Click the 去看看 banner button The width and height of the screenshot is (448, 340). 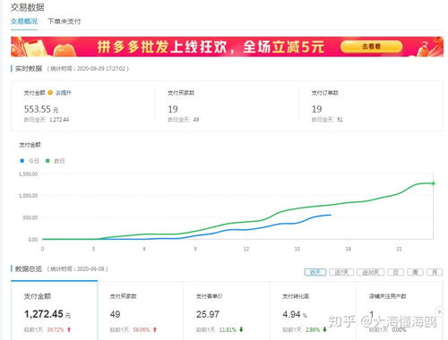point(371,47)
